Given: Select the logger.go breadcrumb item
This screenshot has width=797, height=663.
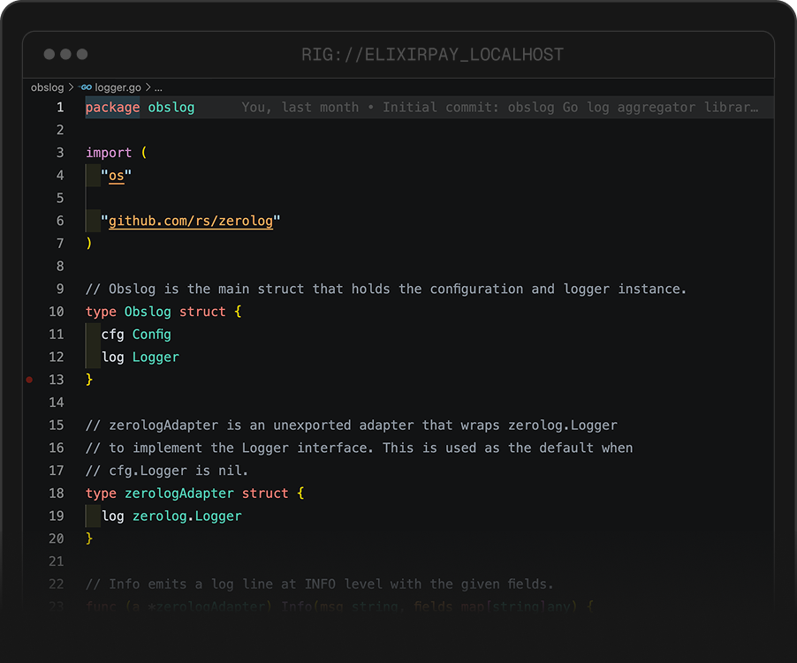Looking at the screenshot, I should (x=118, y=87).
